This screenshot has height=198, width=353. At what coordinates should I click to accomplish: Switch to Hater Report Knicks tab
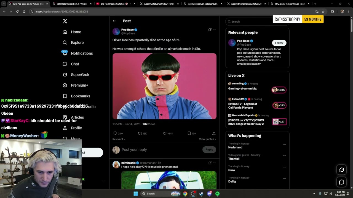[72, 4]
